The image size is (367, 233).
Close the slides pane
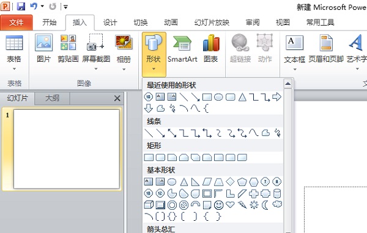point(117,98)
